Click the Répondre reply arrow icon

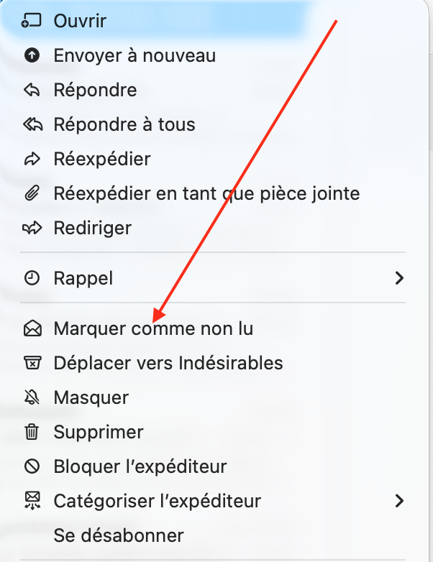coord(32,90)
